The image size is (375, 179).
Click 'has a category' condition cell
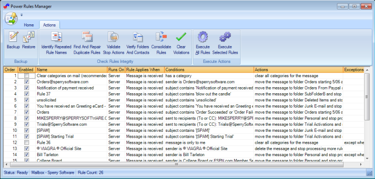pyautogui.click(x=209, y=76)
